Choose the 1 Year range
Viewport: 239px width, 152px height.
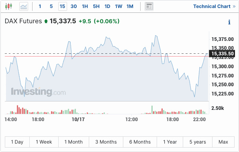[170, 142]
